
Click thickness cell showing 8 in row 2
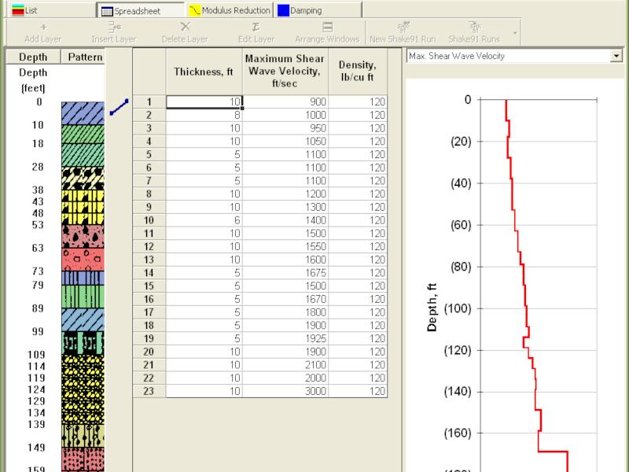[x=204, y=115]
